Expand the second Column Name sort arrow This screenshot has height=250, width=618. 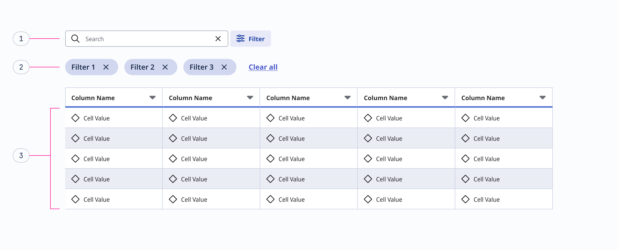pyautogui.click(x=250, y=98)
